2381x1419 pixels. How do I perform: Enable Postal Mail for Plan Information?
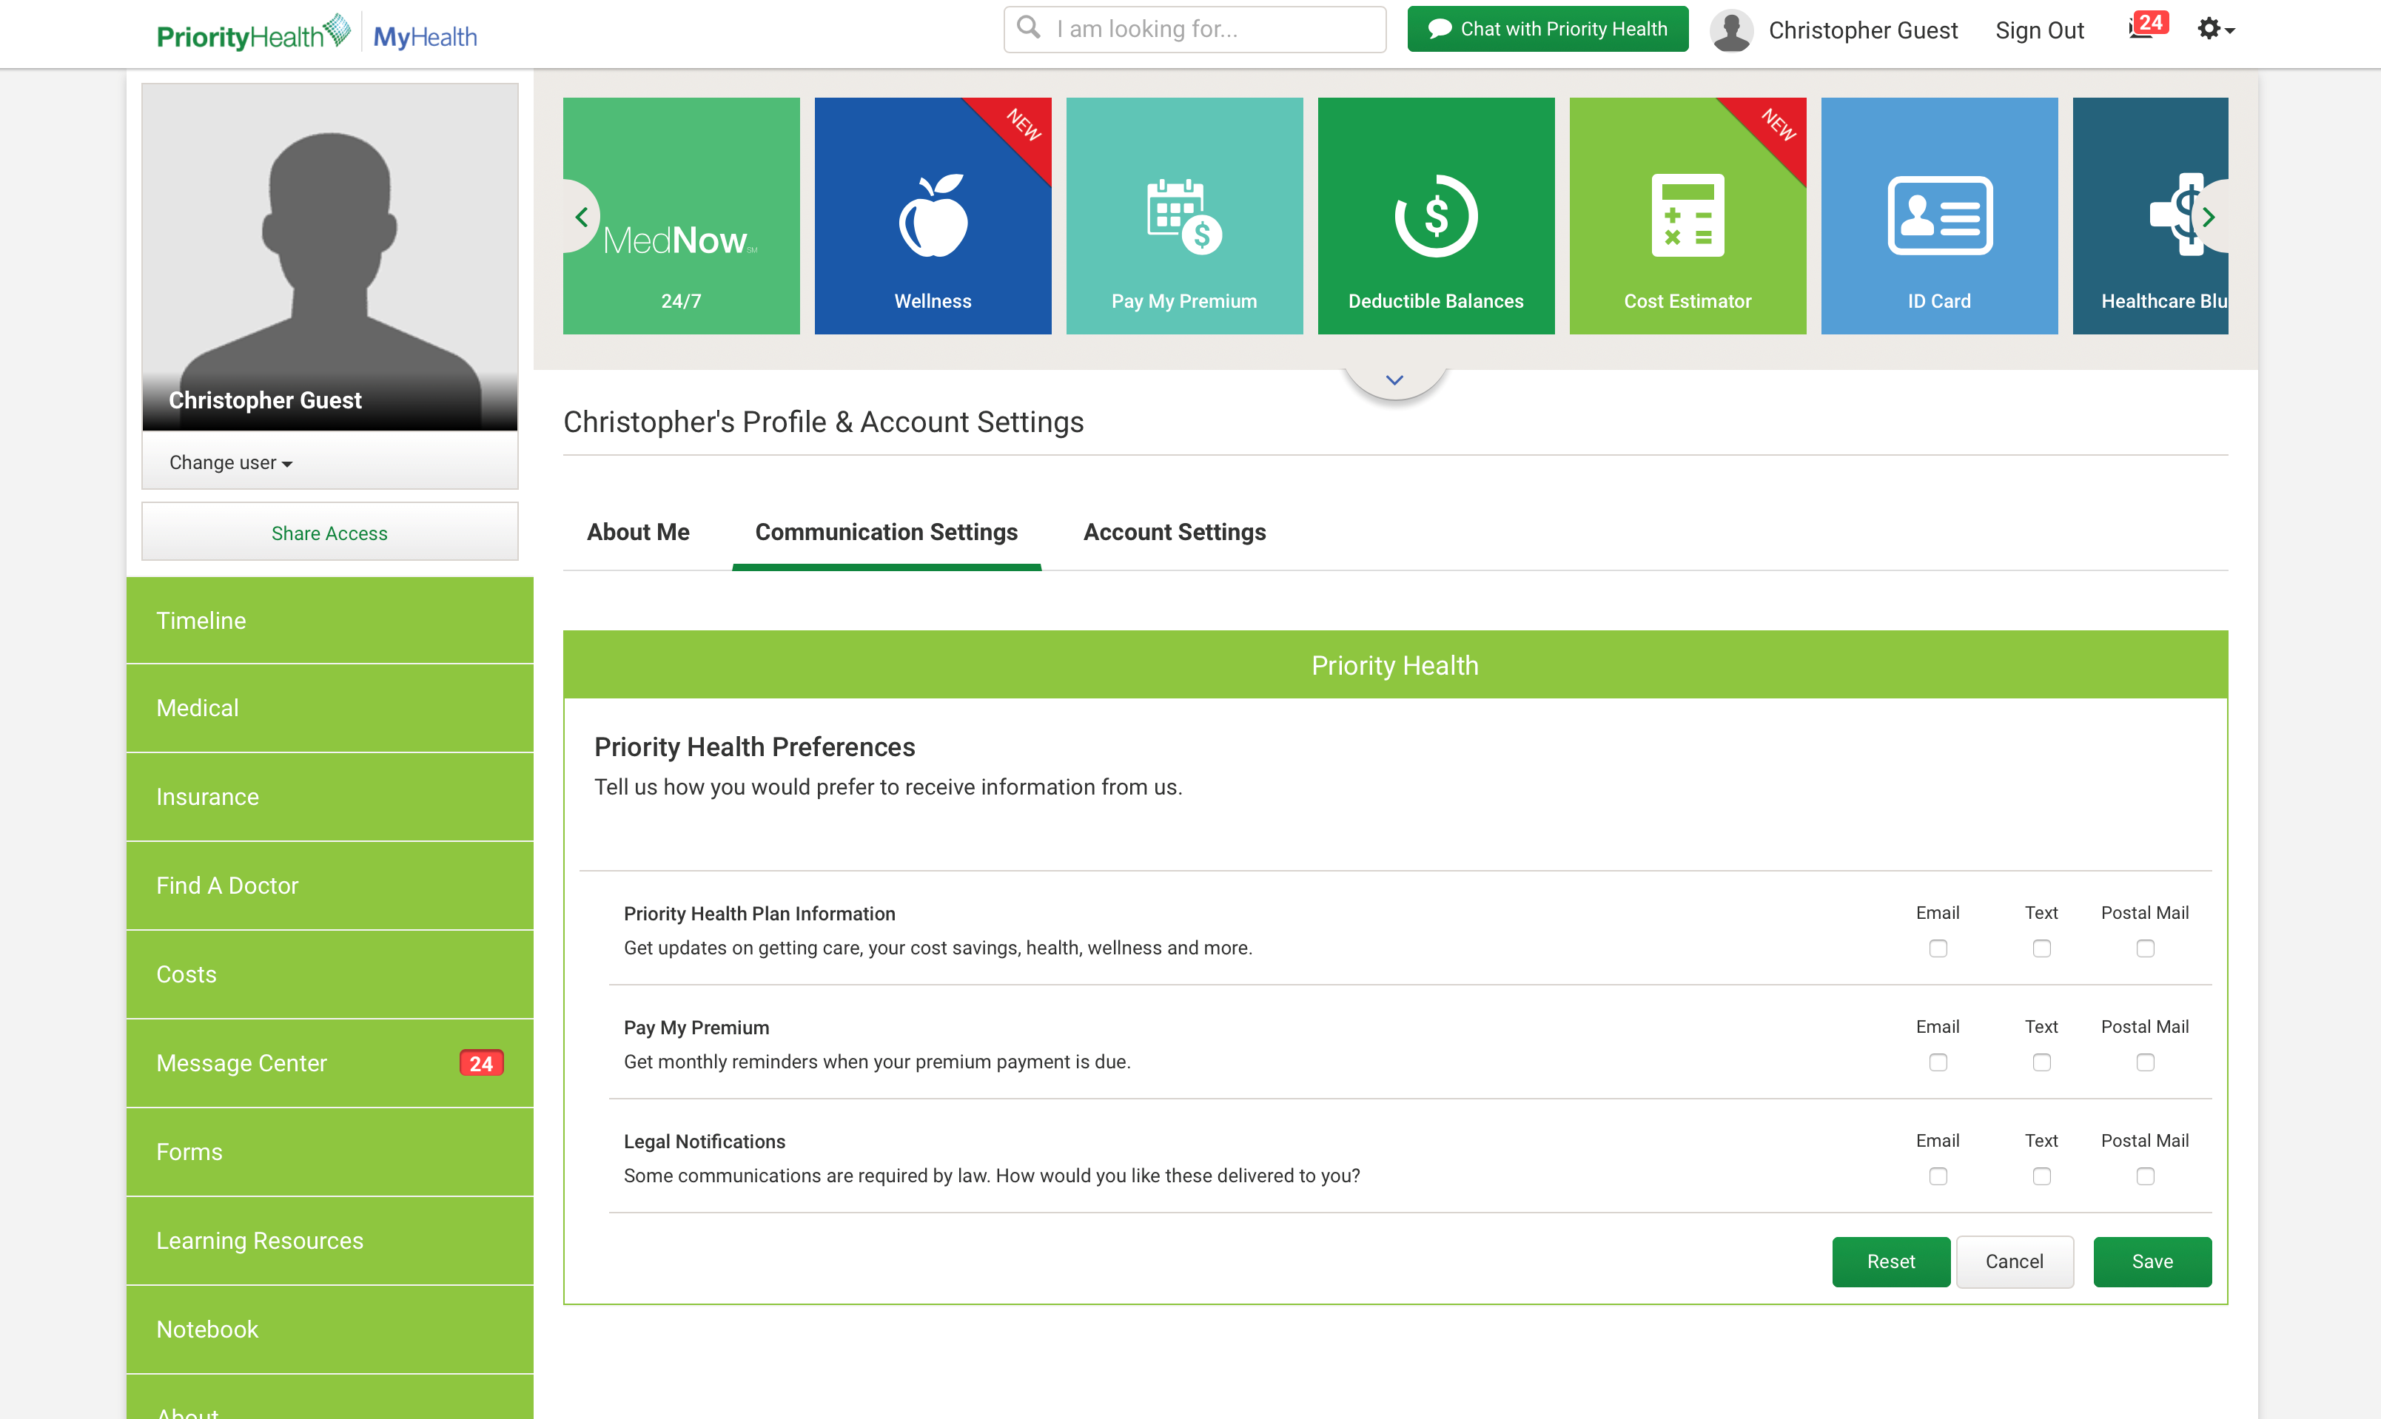(x=2146, y=948)
